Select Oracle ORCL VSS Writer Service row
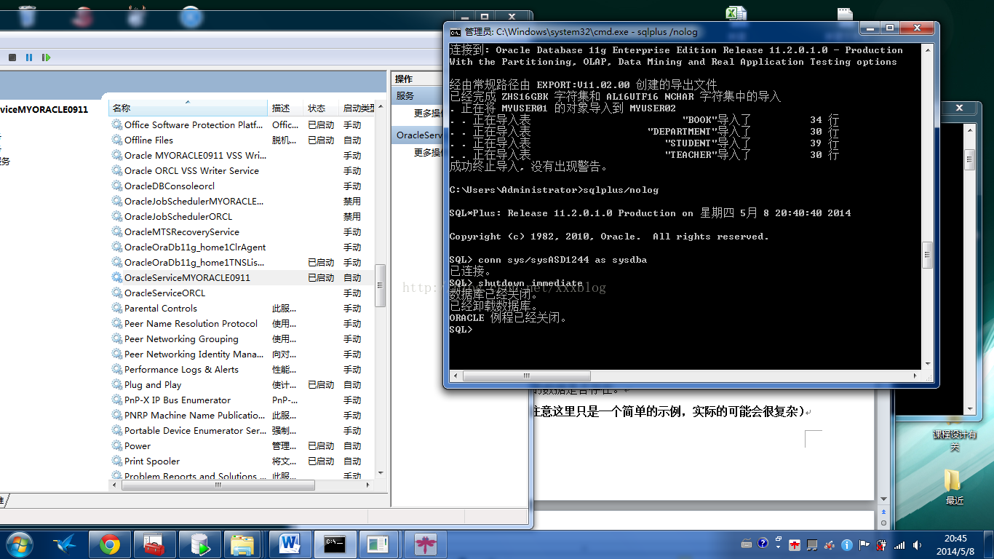This screenshot has height=559, width=994. click(x=242, y=170)
